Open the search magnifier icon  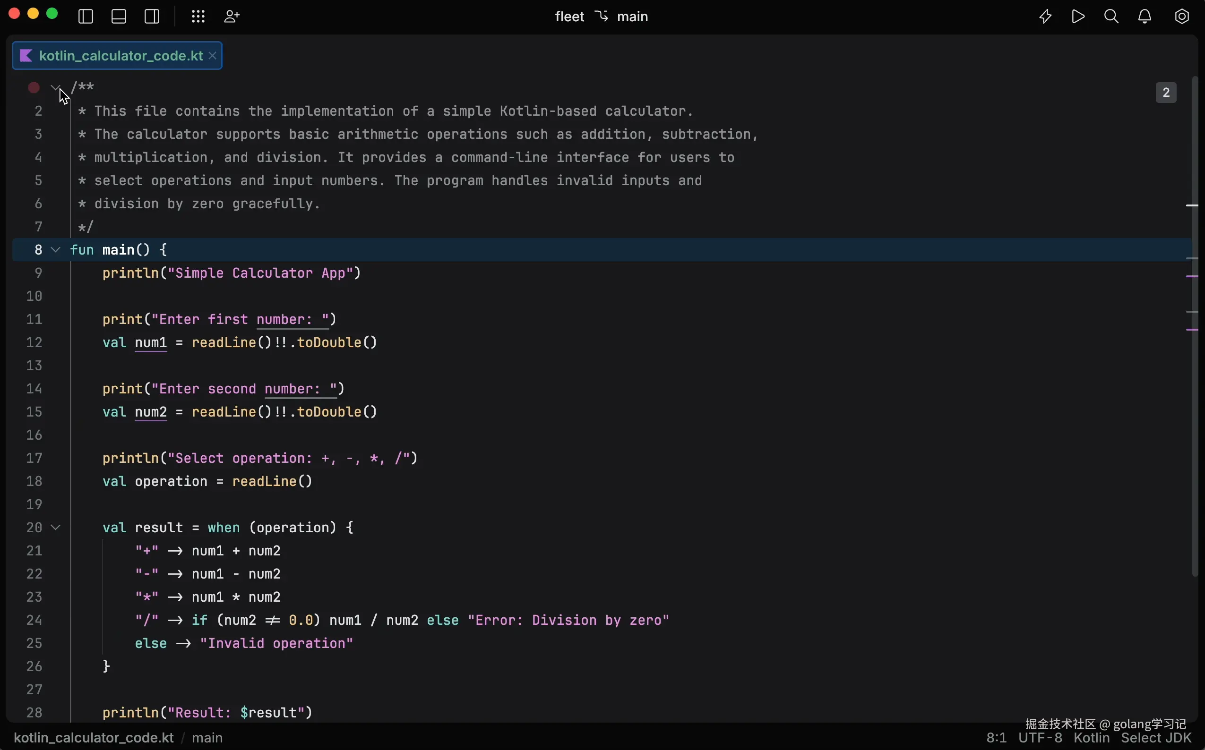pos(1111,17)
